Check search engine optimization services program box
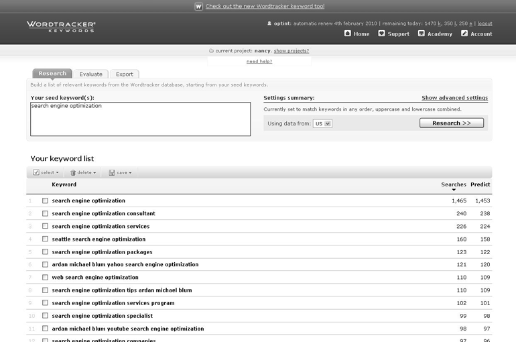 tap(45, 303)
